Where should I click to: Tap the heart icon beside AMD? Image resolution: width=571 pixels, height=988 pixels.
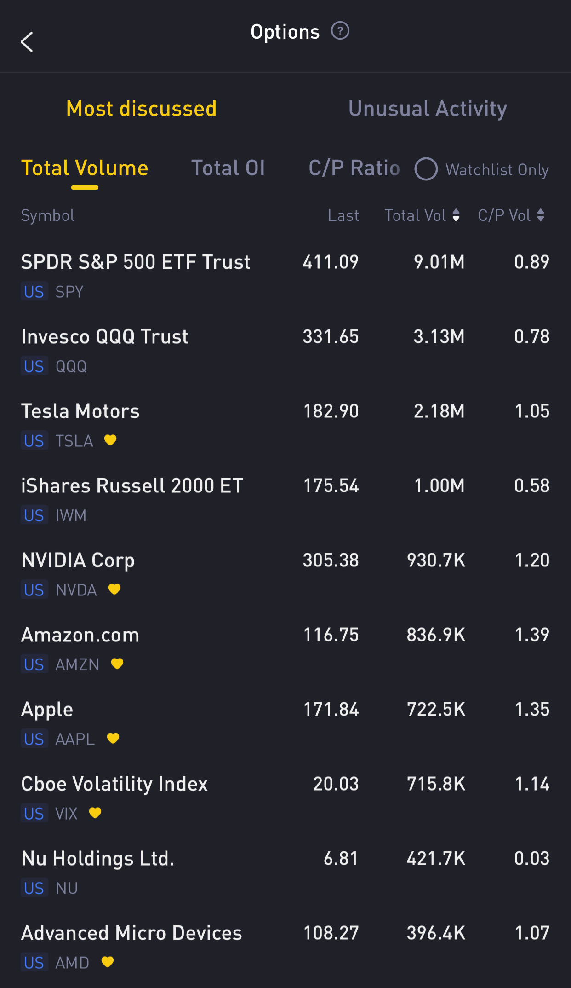point(108,962)
